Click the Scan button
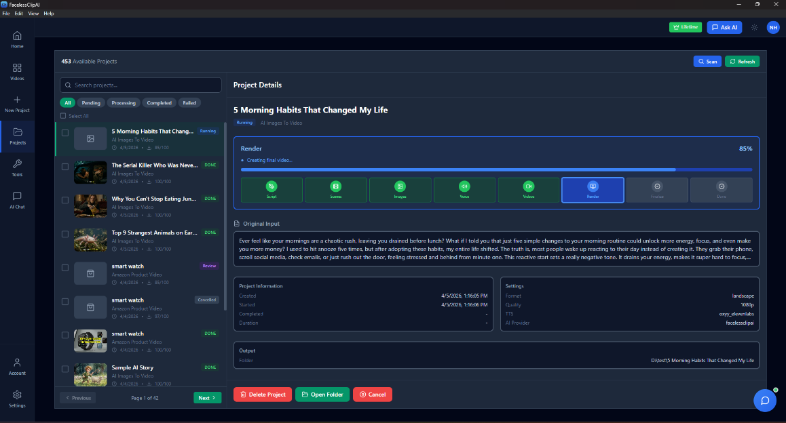Image resolution: width=786 pixels, height=423 pixels. pos(707,62)
